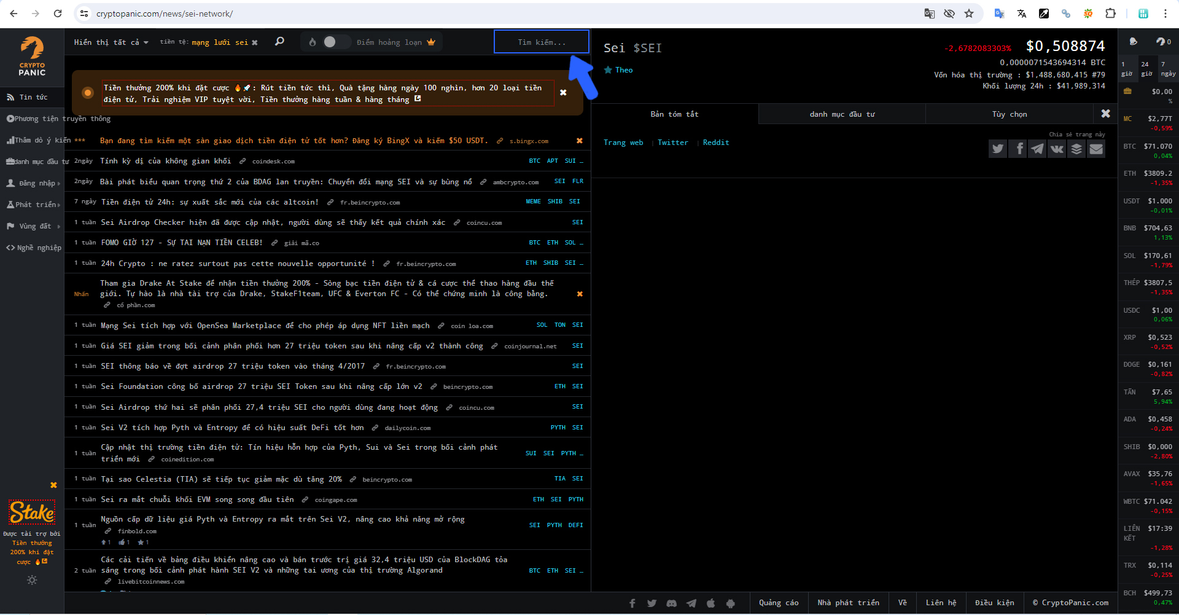Expand the Đăng nhập sidebar menu
This screenshot has height=615, width=1179.
pos(33,183)
